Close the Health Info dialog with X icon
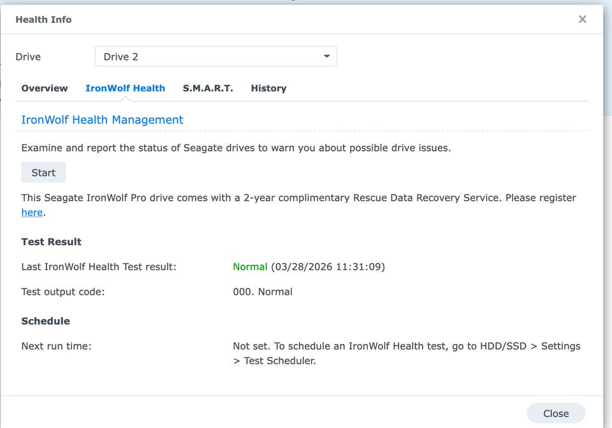This screenshot has height=428, width=612. (x=582, y=19)
